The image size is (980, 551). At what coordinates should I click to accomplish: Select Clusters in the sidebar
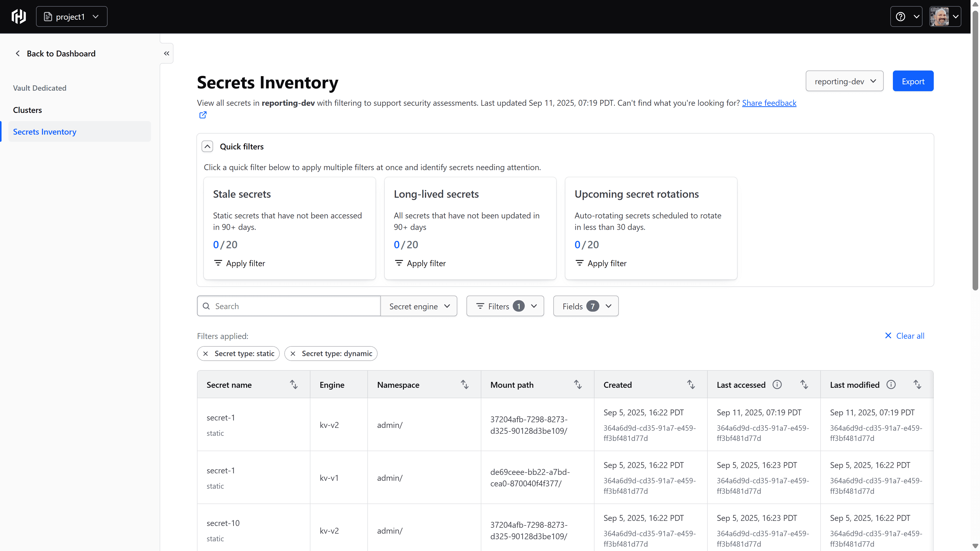click(x=27, y=110)
